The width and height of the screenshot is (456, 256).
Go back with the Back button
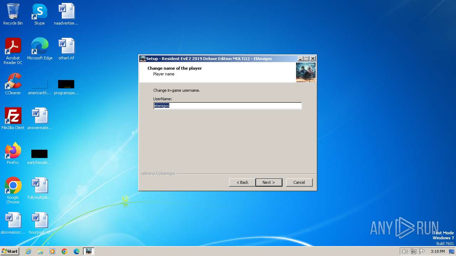coord(242,182)
